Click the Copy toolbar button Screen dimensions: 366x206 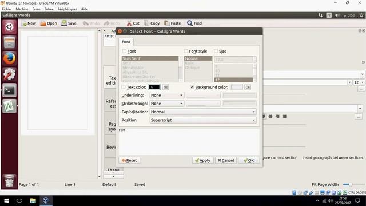click(x=152, y=23)
